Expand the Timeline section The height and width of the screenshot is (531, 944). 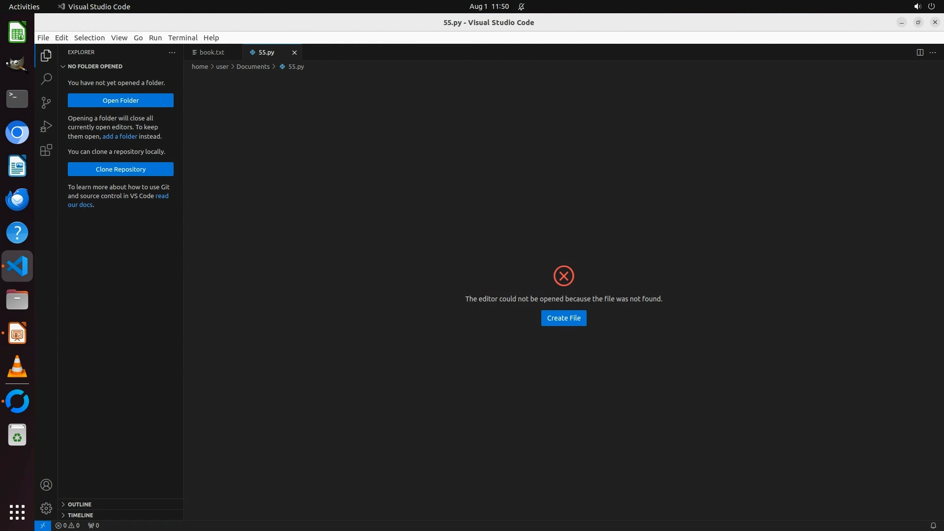point(80,515)
